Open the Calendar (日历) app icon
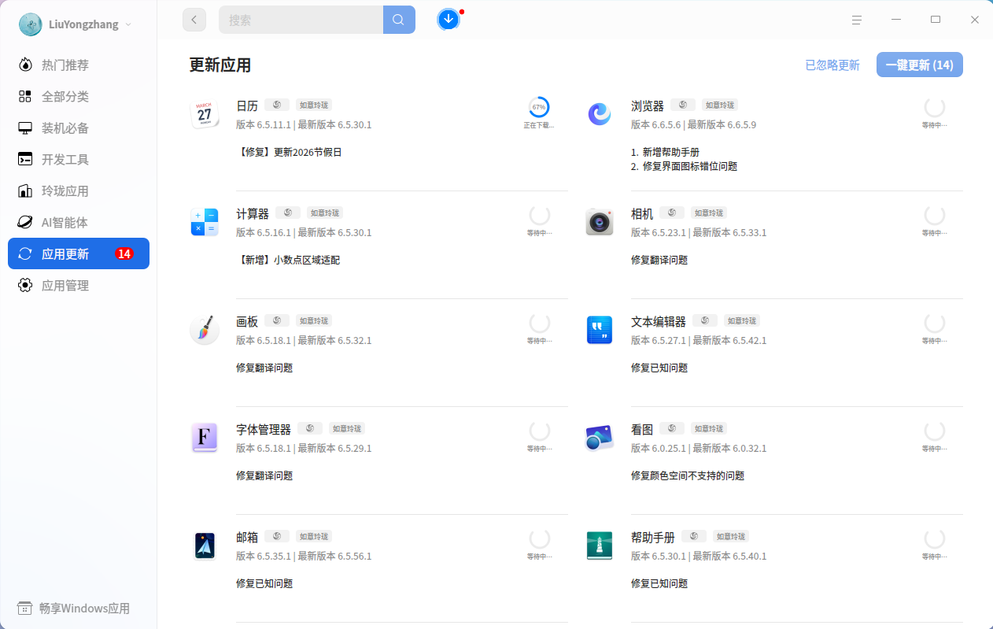The width and height of the screenshot is (993, 629). (205, 114)
